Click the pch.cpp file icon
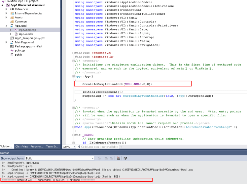Image resolution: width=247 pixels, height=184 pixels. [x=12, y=51]
